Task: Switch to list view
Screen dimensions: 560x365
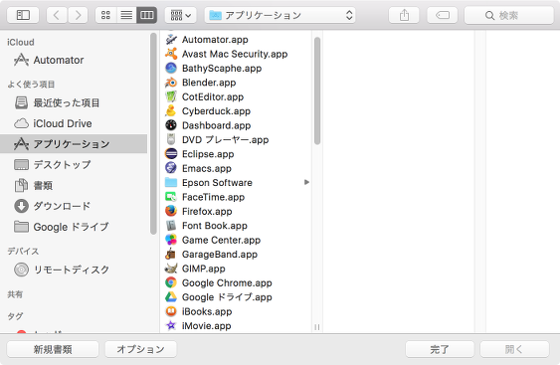Action: [126, 15]
